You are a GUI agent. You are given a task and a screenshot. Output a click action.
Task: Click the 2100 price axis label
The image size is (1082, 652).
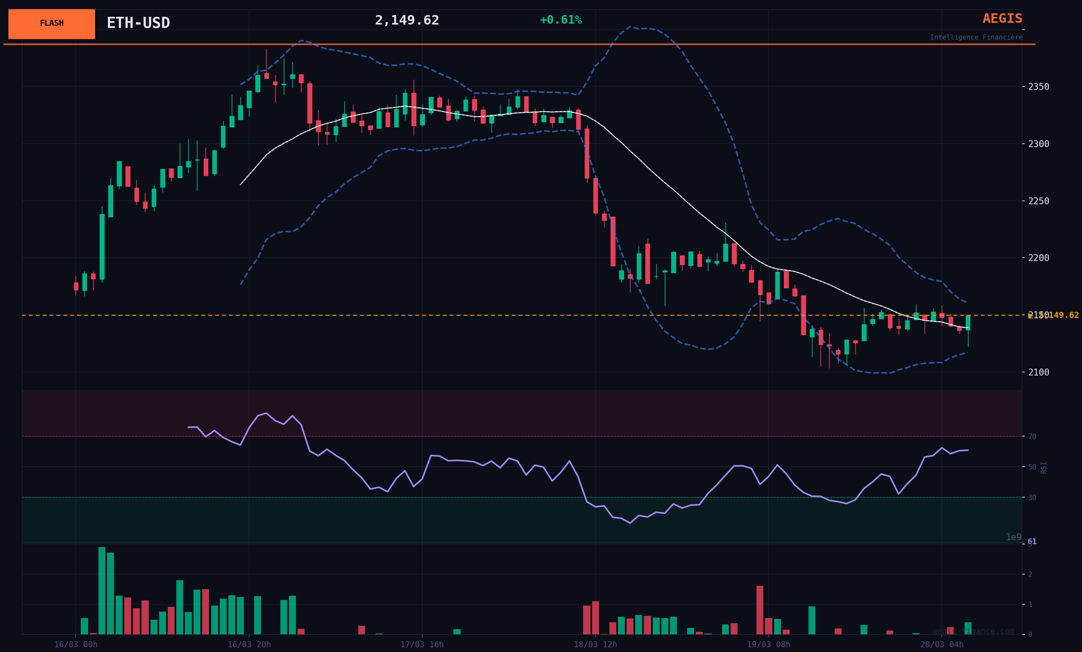[x=1039, y=372]
